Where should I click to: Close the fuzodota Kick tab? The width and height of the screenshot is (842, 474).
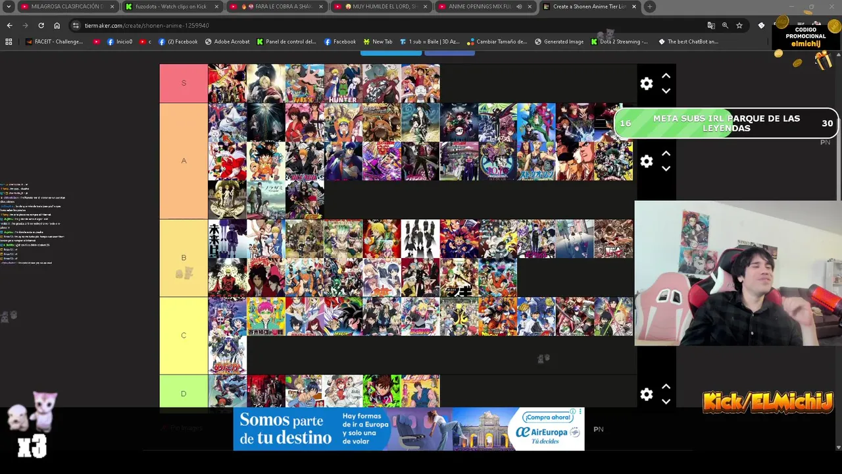216,7
